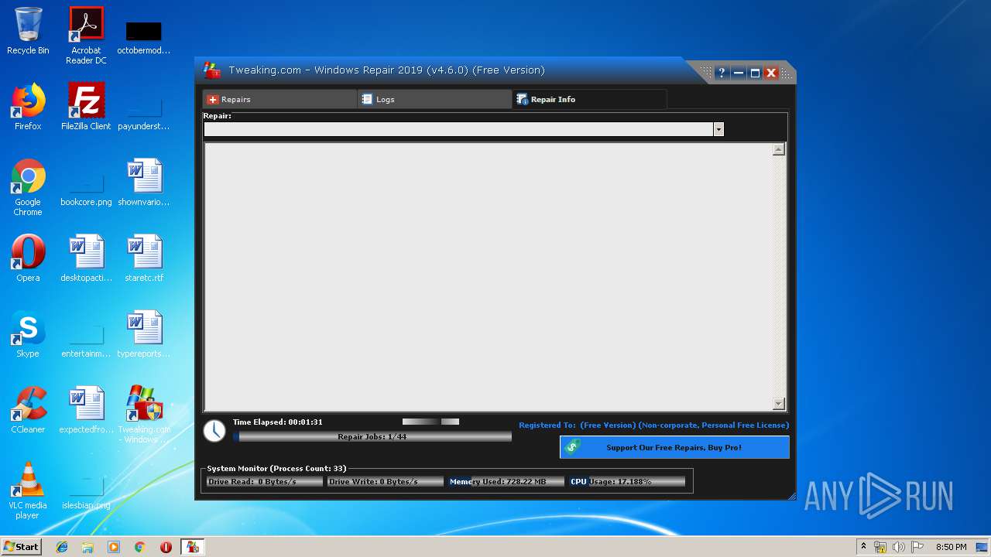Expand the Repair dropdown arrow
991x557 pixels.
(x=718, y=129)
